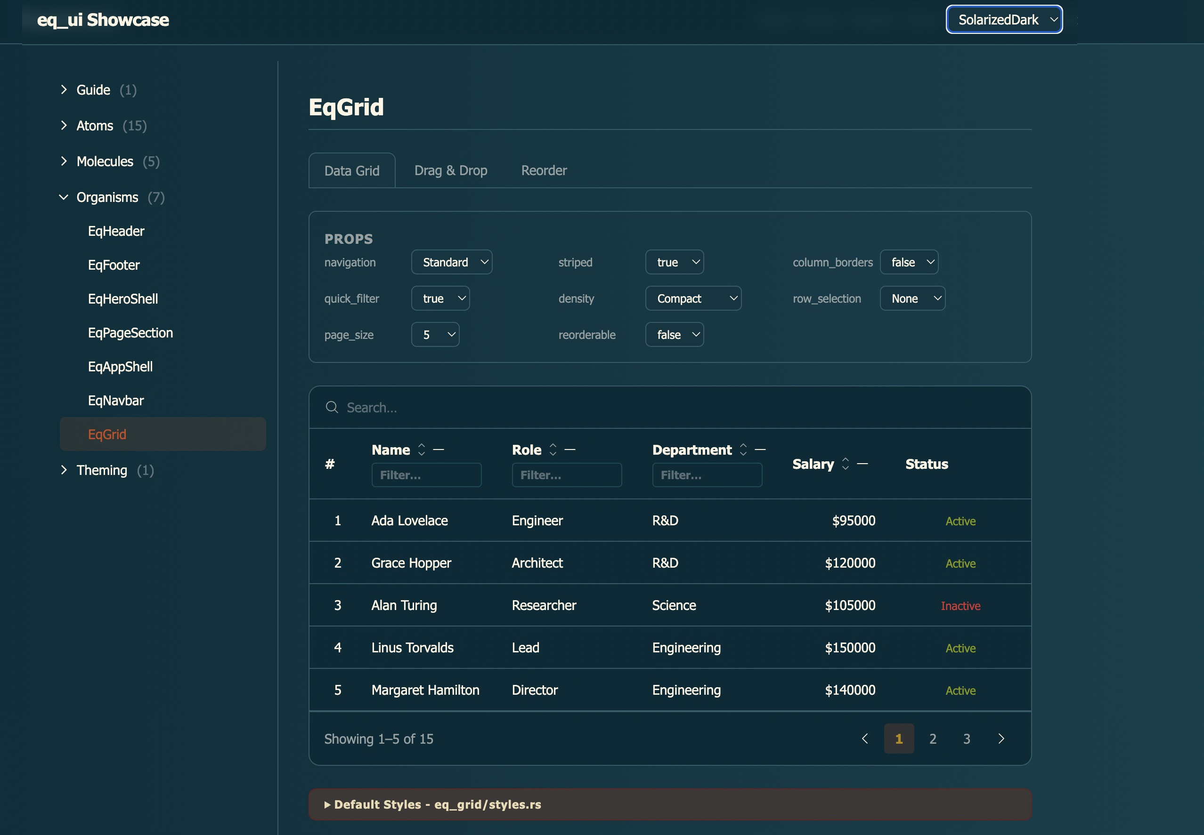Sort by the Salary column arrows
This screenshot has height=835, width=1204.
pyautogui.click(x=846, y=464)
